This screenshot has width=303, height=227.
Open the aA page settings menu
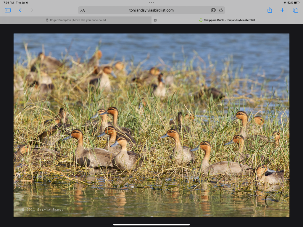[83, 10]
